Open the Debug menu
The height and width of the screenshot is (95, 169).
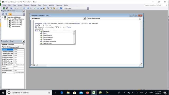[x=34, y=5]
